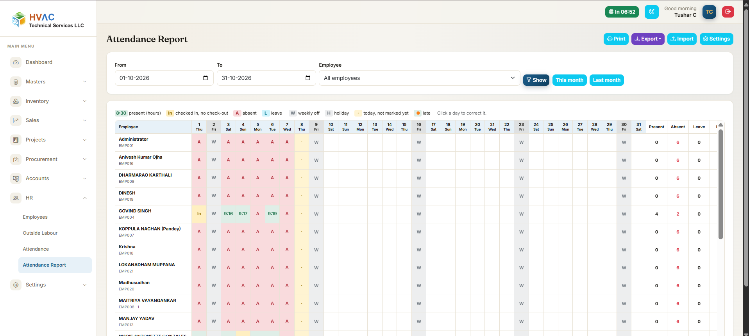Open the page Settings button
Viewport: 749px width, 336px height.
click(716, 39)
